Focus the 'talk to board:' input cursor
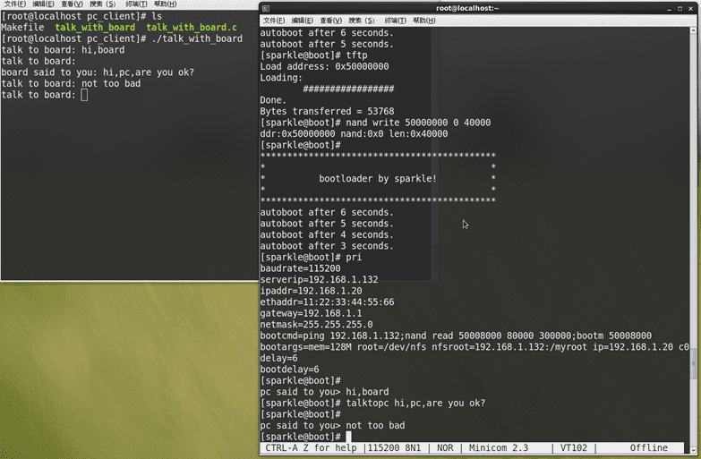Viewport: 701px width, 459px height. coord(84,95)
